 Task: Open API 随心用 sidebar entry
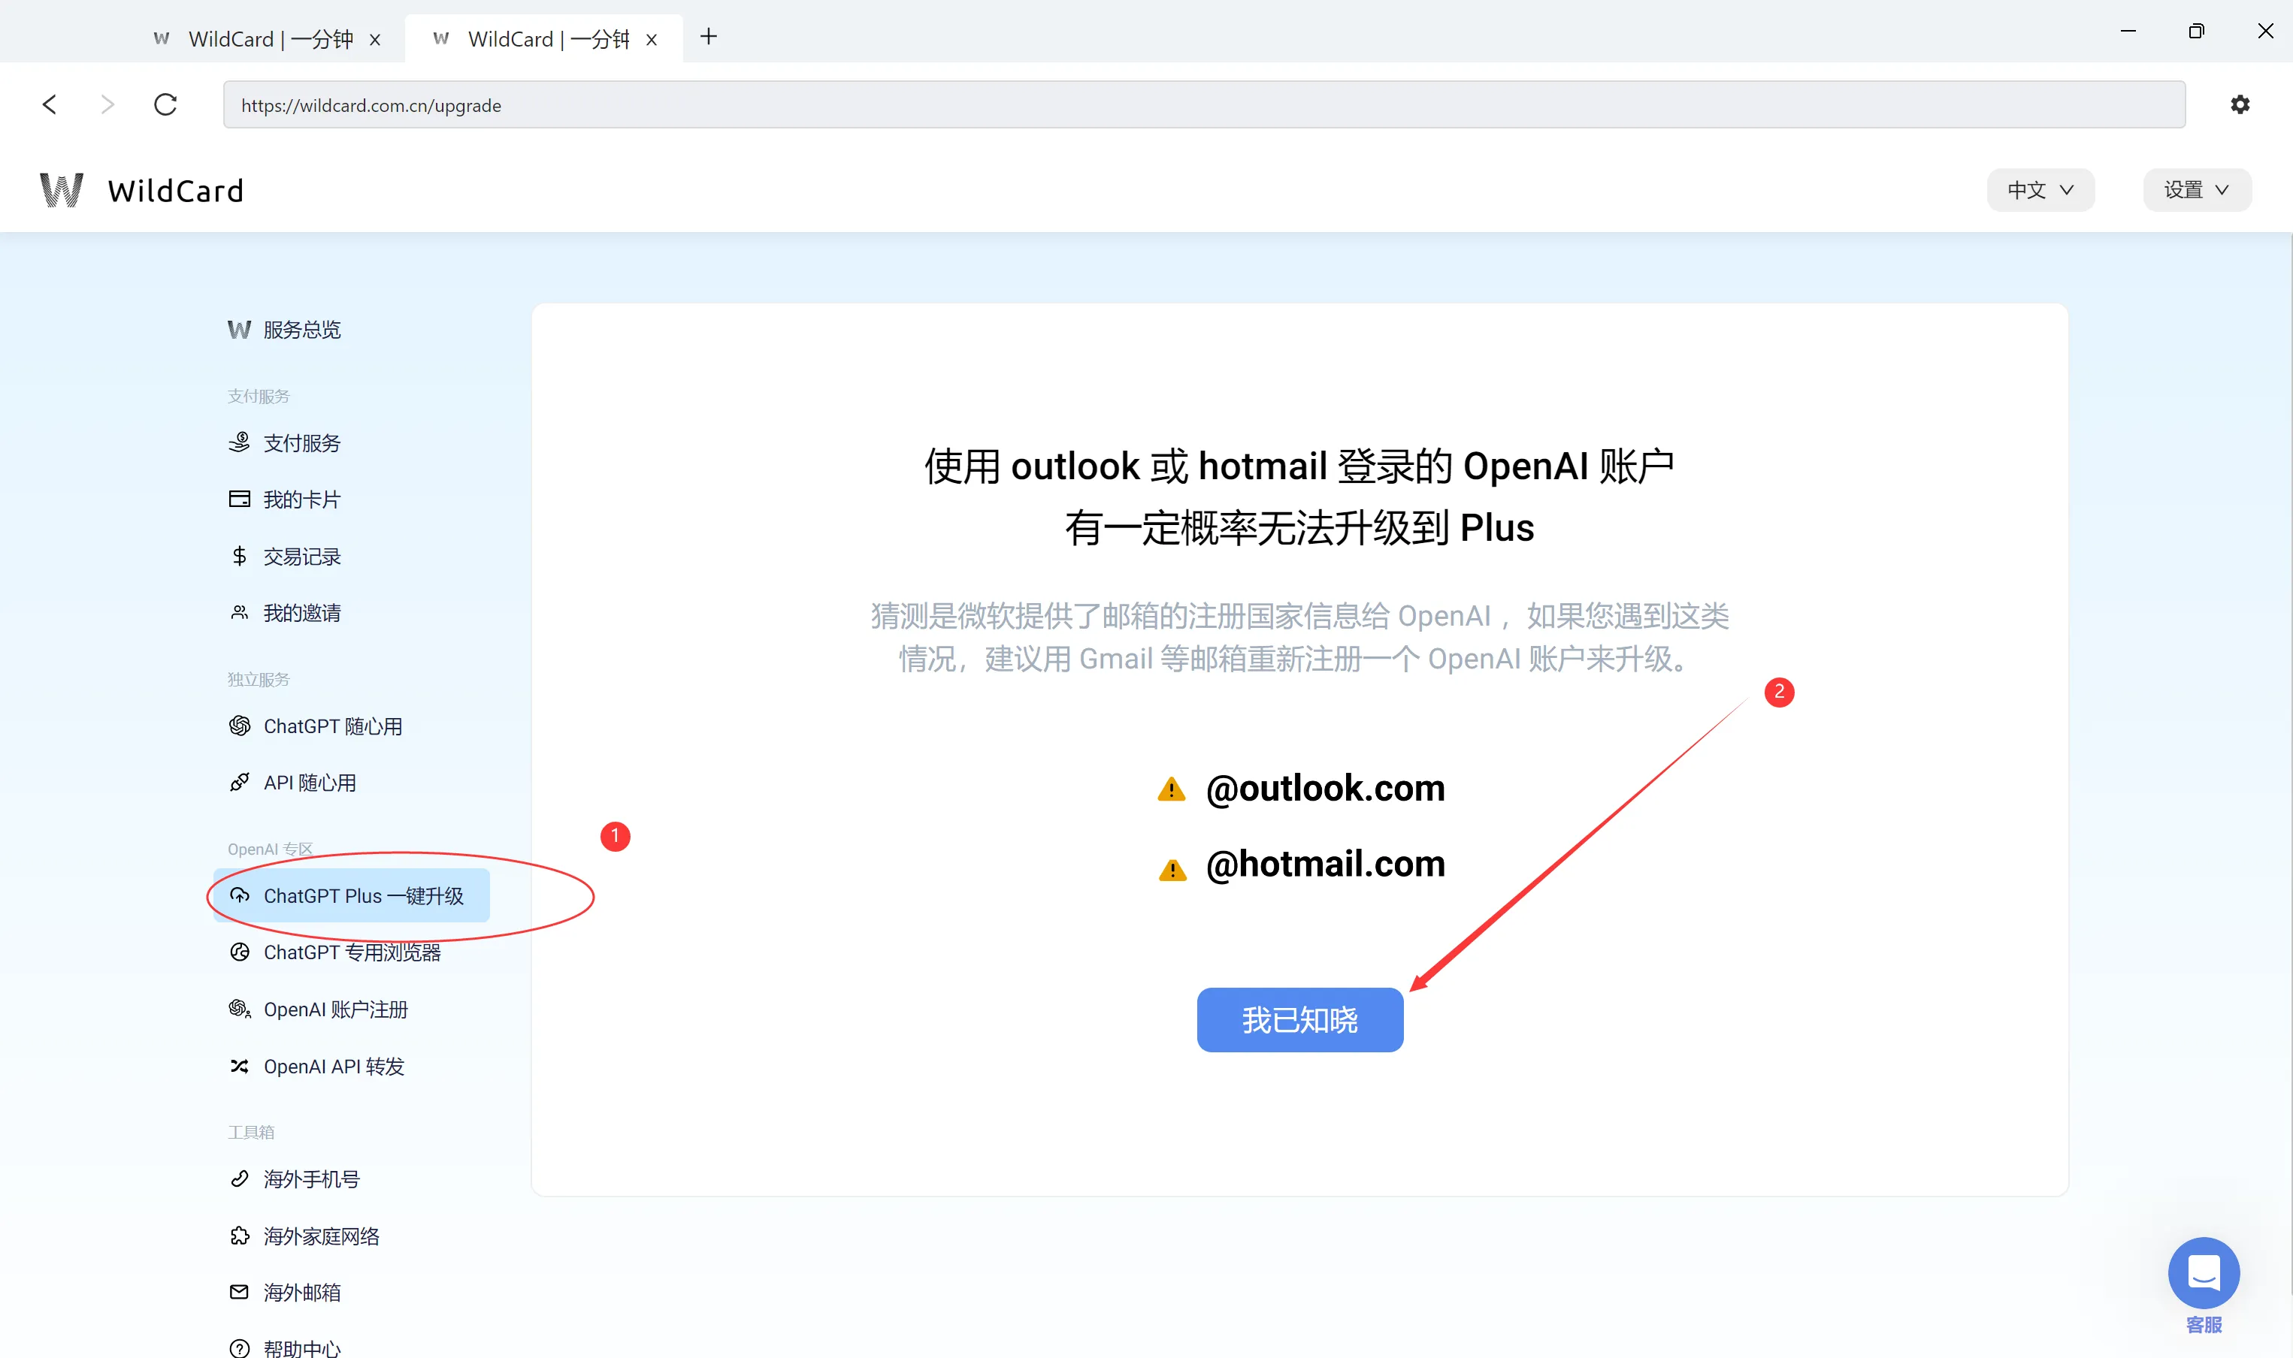point(310,783)
